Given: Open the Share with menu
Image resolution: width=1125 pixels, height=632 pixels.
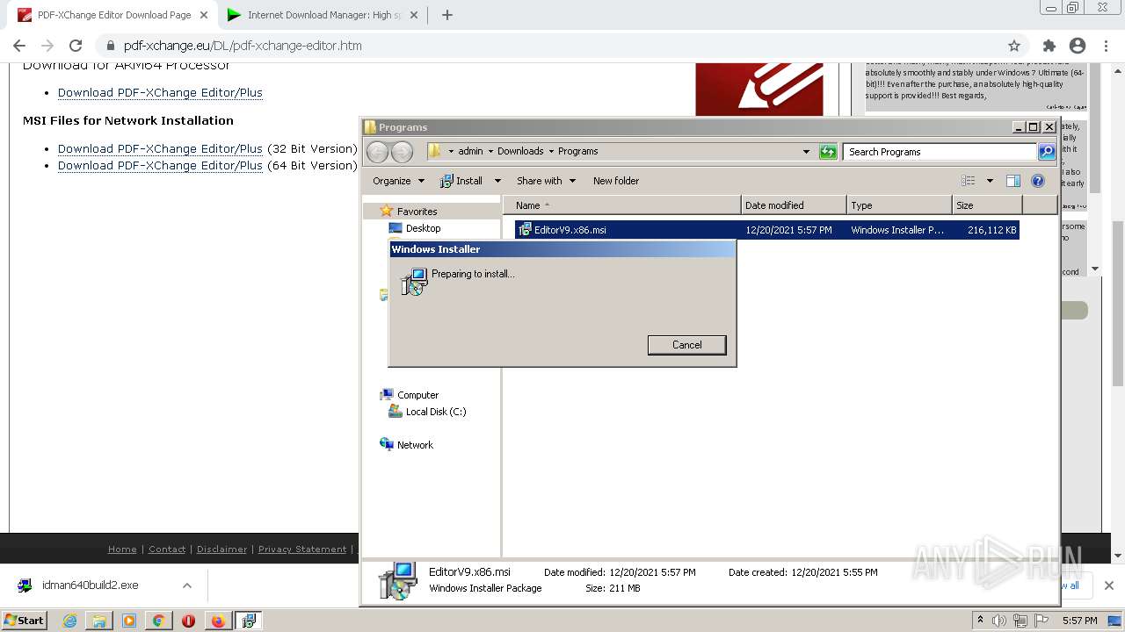Looking at the screenshot, I should 546,181.
